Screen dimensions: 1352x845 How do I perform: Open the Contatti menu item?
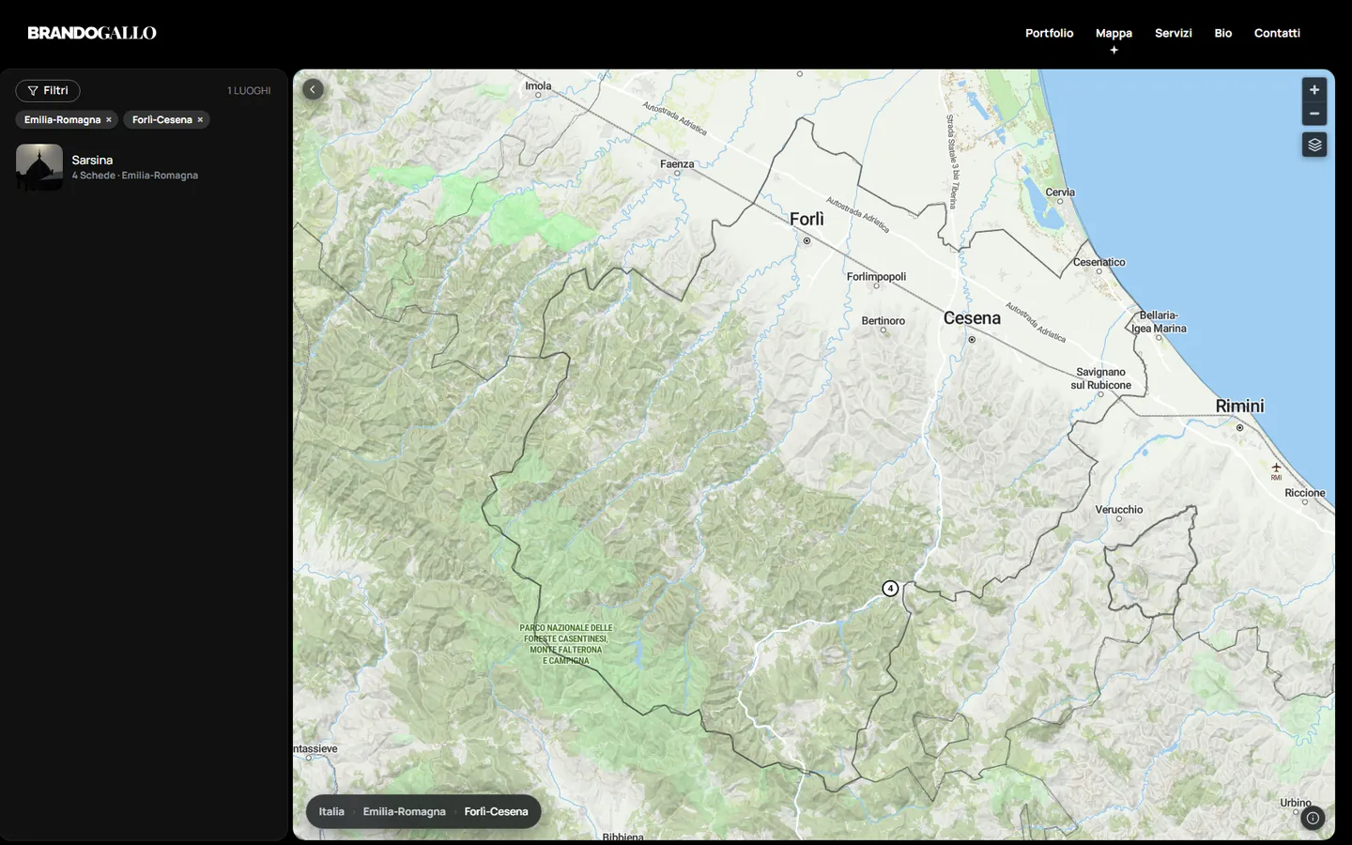[x=1277, y=33]
